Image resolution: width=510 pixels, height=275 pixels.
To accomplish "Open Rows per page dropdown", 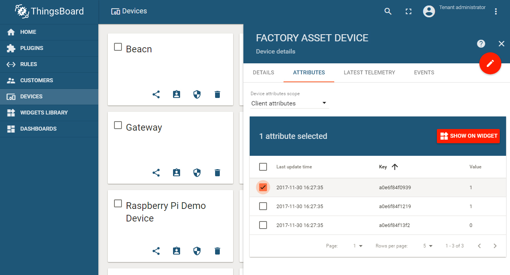I will (428, 246).
